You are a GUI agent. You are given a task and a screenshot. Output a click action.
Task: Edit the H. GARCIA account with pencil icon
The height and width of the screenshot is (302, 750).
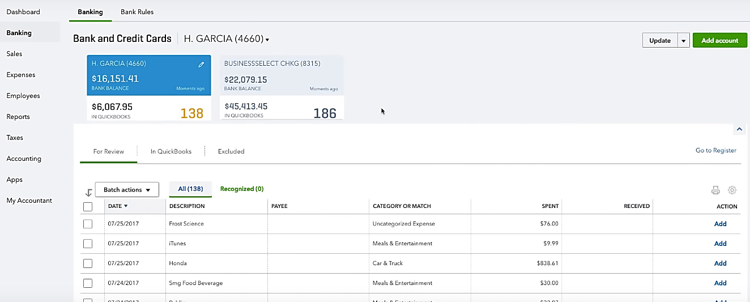coord(201,65)
